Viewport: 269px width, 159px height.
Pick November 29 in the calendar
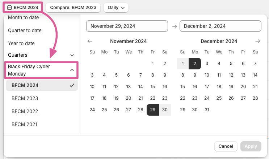coord(153,110)
